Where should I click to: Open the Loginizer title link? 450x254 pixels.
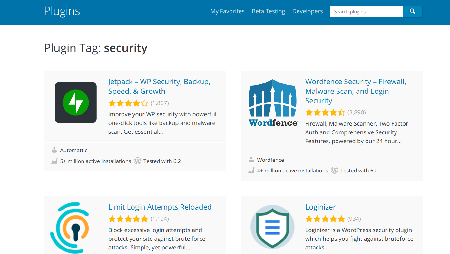(320, 207)
